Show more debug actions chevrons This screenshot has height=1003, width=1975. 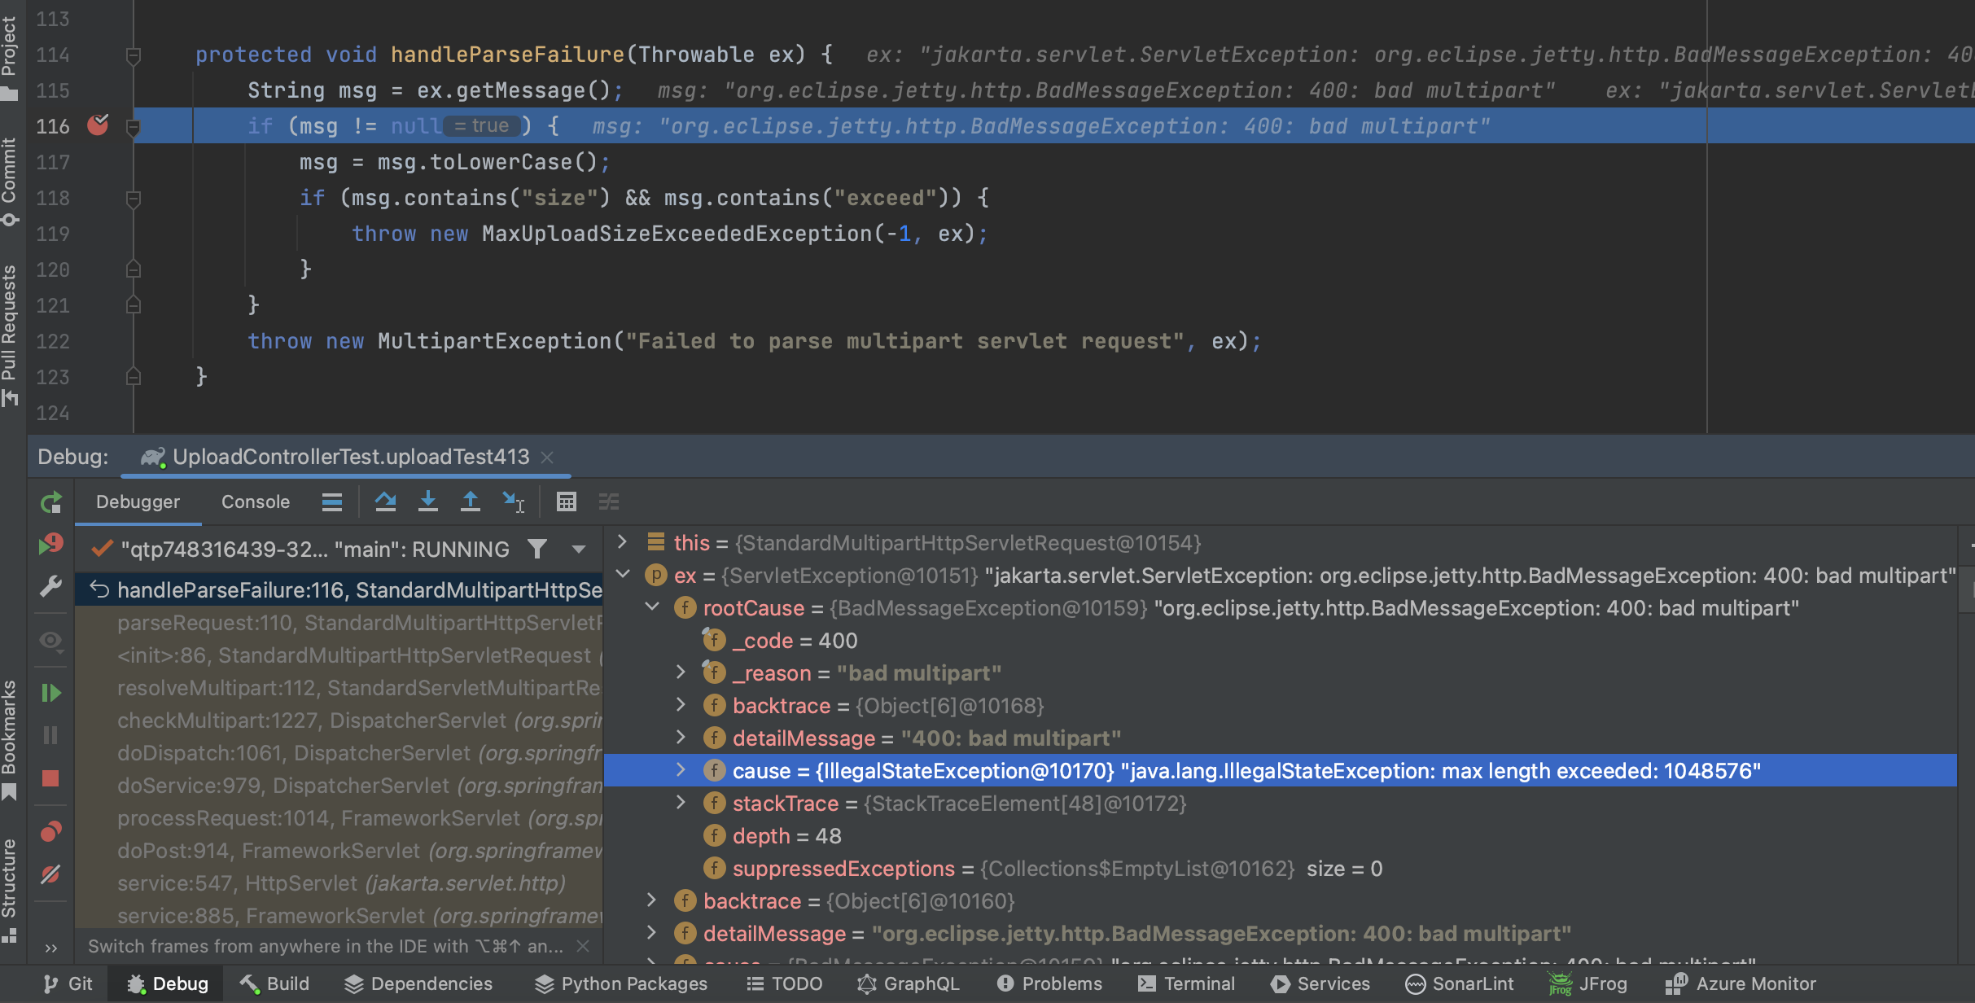click(50, 948)
